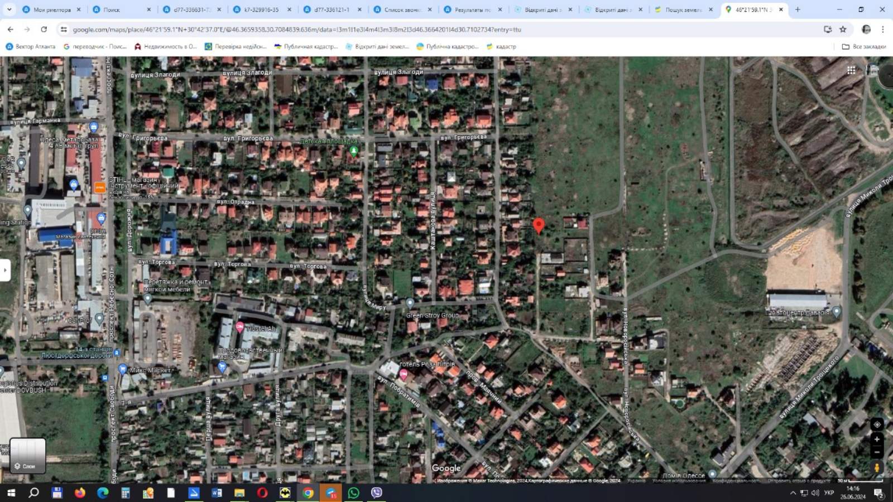Switch to the Список звонков tab

pos(401,9)
